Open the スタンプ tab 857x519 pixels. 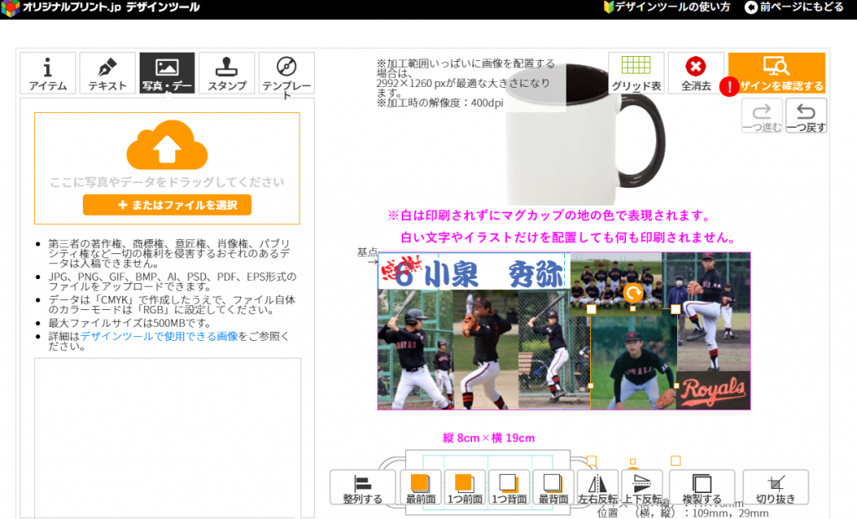[227, 74]
